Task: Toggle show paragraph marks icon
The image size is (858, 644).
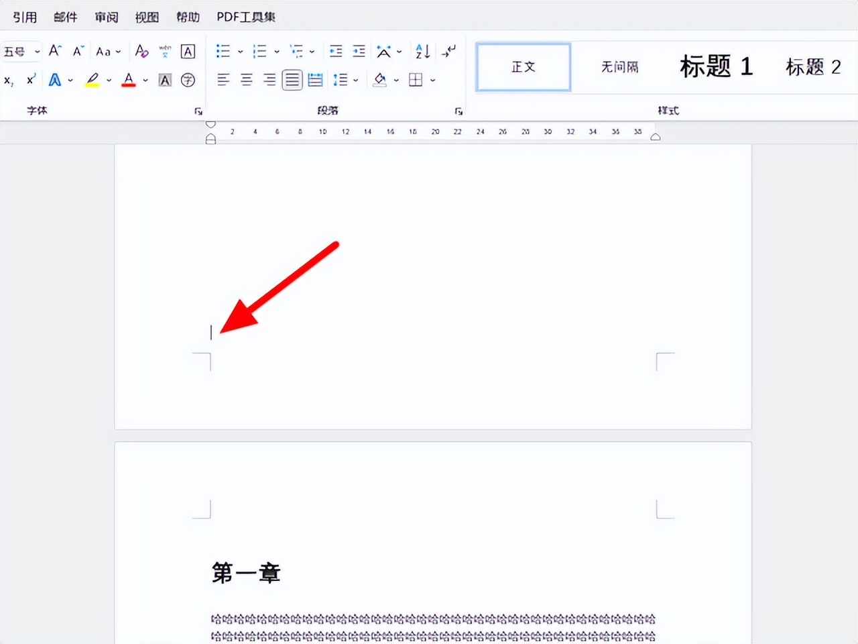Action: (448, 51)
